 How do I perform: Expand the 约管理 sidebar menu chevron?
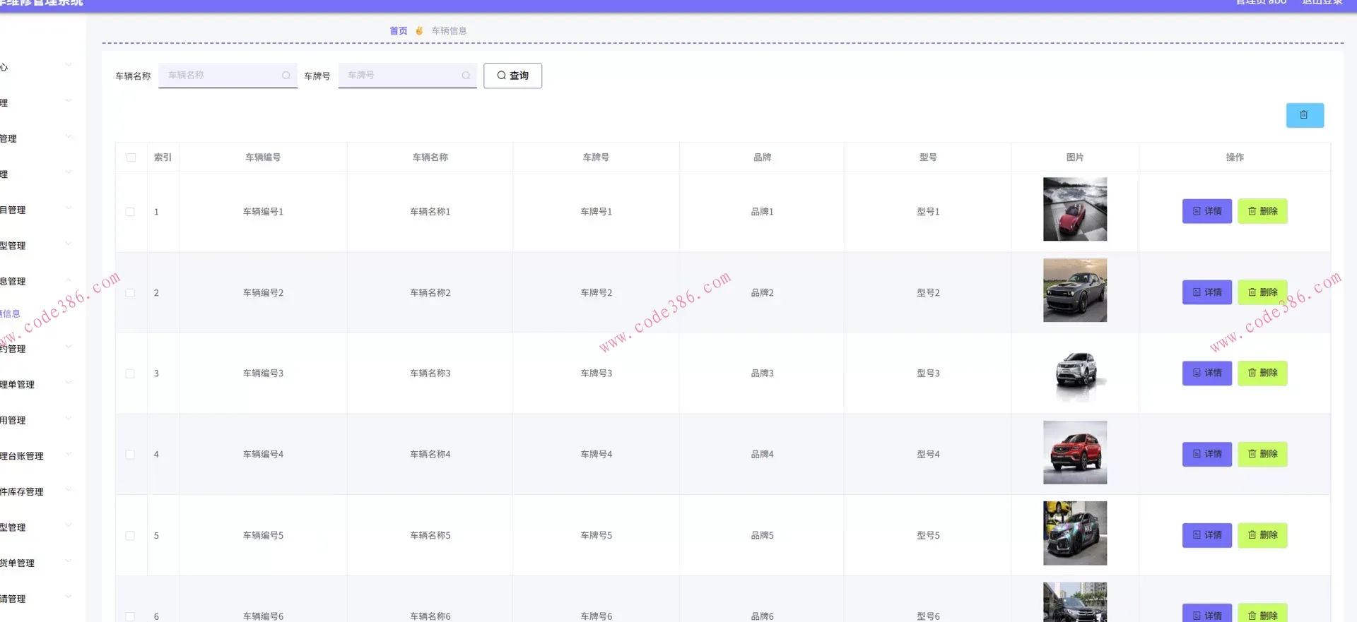[x=69, y=347]
